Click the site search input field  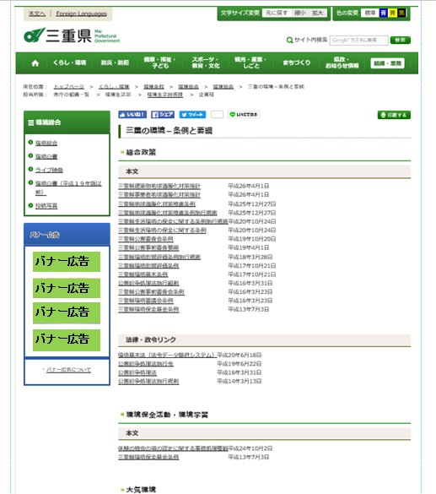point(359,41)
